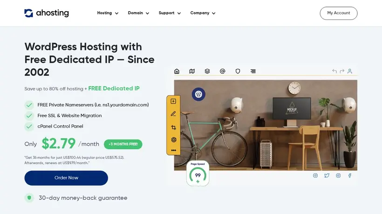This screenshot has height=214, width=382.
Task: Click the user profile icon in mockup
Action: (350, 71)
